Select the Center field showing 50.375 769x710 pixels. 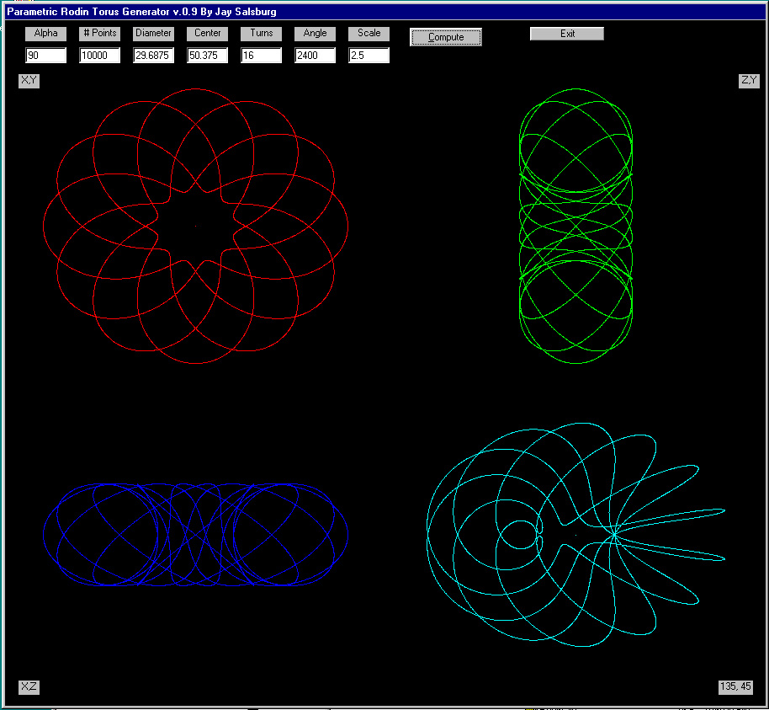click(x=207, y=56)
